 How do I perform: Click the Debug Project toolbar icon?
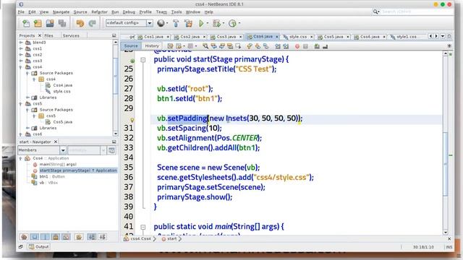click(216, 23)
